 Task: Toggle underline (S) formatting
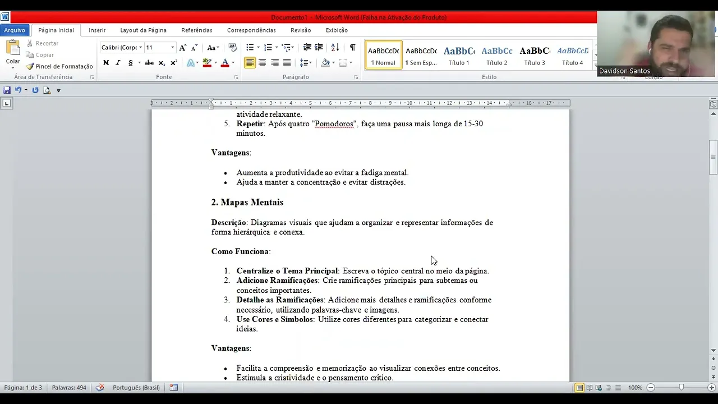click(130, 63)
